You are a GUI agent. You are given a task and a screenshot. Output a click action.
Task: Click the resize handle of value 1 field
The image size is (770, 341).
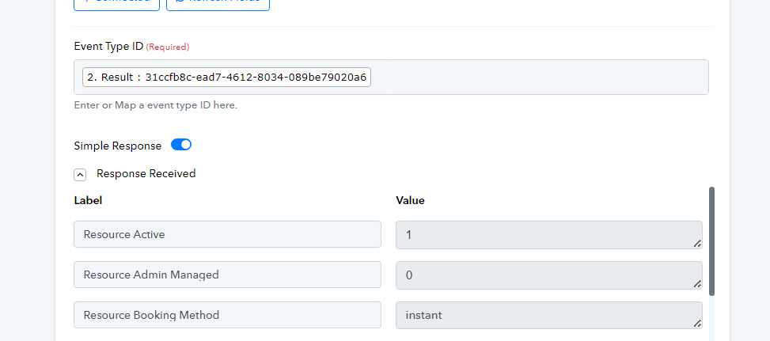point(697,244)
